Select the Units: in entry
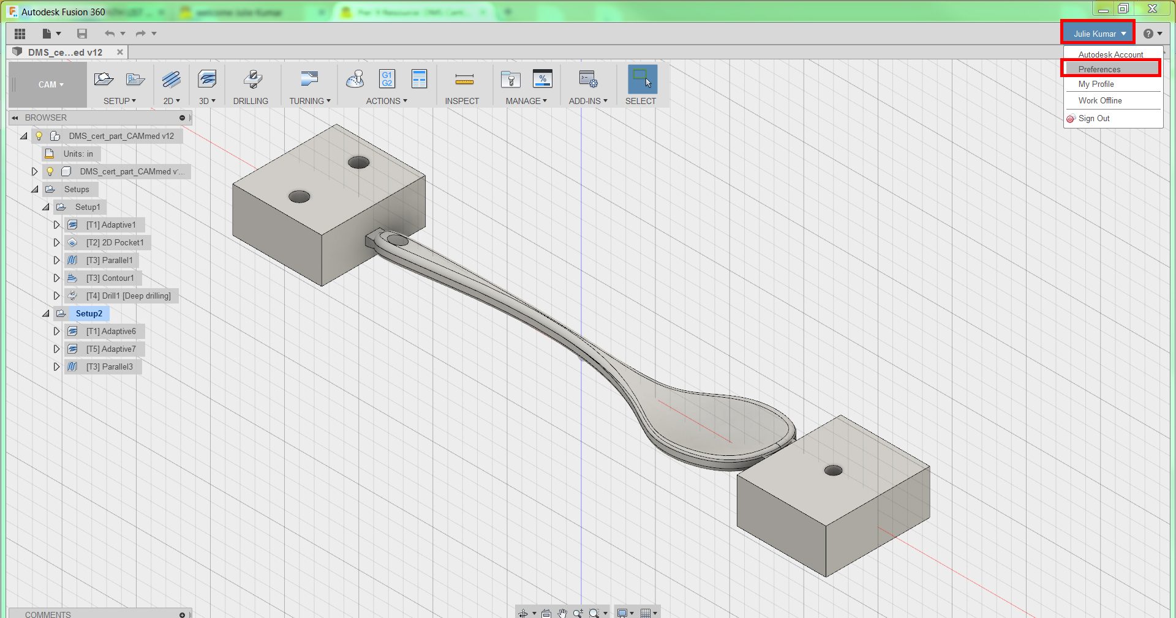This screenshot has height=618, width=1176. click(x=78, y=154)
